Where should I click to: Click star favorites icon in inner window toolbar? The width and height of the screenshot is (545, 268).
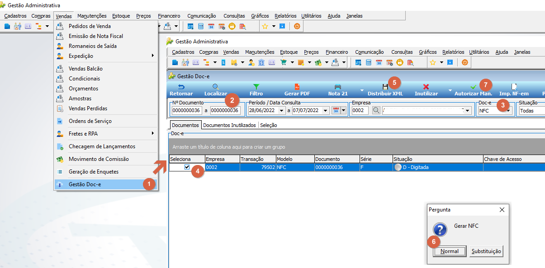(x=433, y=62)
